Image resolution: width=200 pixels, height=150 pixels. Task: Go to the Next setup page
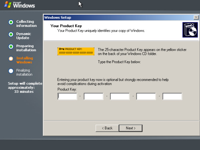tap(130, 128)
